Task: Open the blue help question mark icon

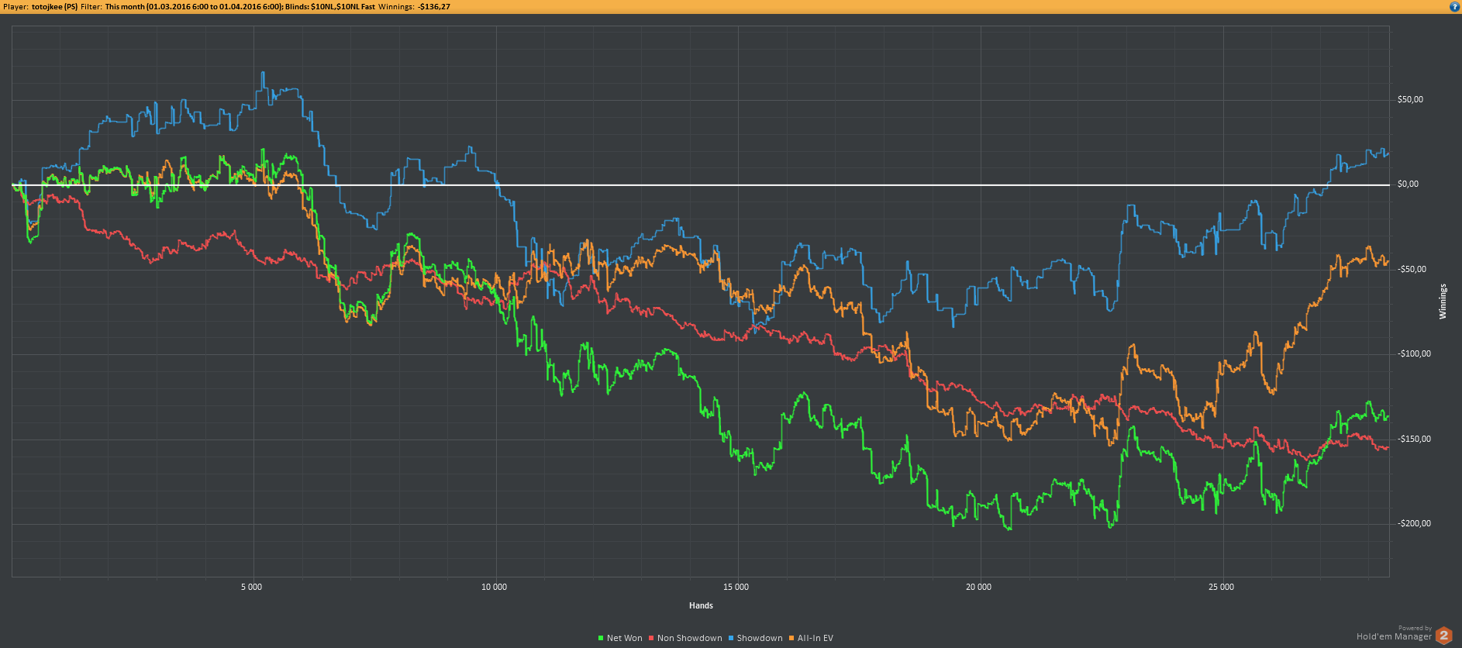Action: coord(1454,6)
